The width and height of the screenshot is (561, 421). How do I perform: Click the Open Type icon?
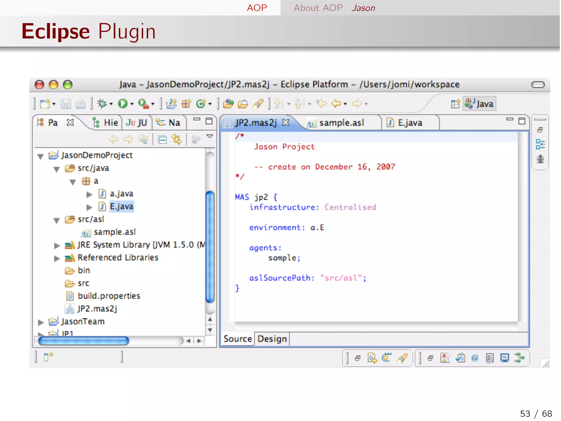click(x=228, y=104)
